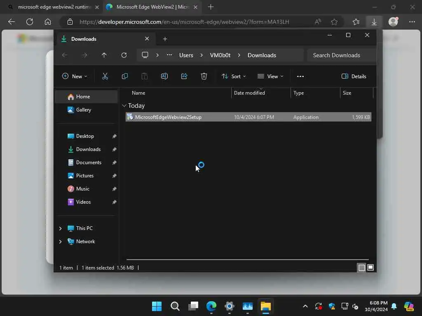Select the MicrosoftEdgeWebview2Setup file
Screen dimensions: 422x316
(x=249, y=117)
